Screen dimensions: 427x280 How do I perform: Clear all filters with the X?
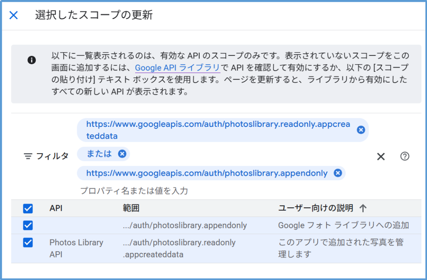pyautogui.click(x=381, y=156)
